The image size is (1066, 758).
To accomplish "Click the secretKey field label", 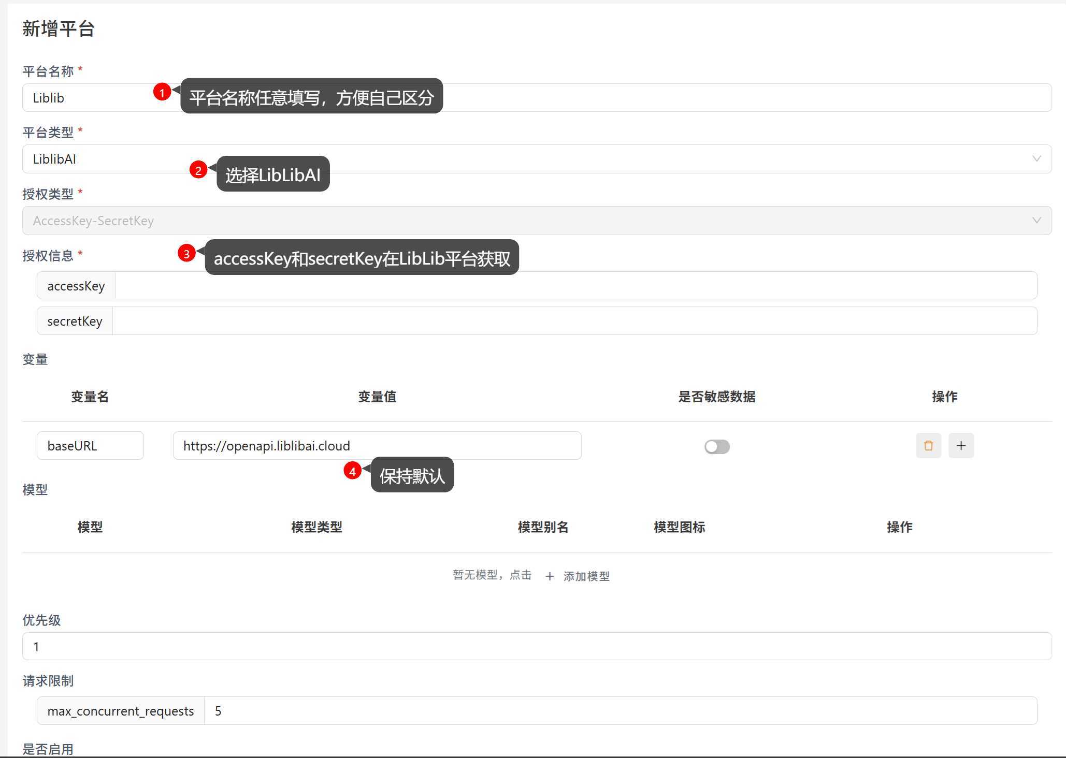I will coord(75,320).
